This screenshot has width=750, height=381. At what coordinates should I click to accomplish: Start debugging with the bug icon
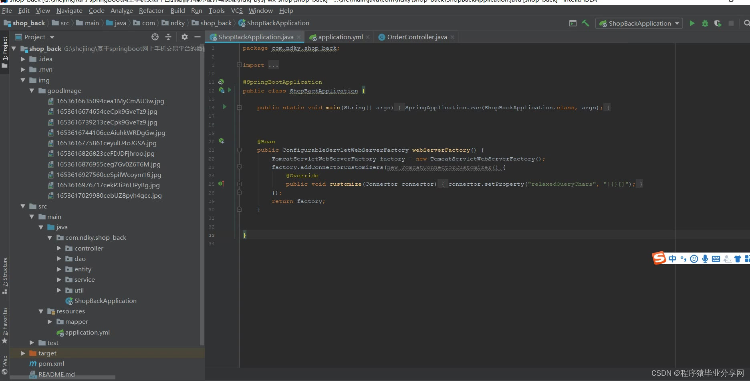705,23
